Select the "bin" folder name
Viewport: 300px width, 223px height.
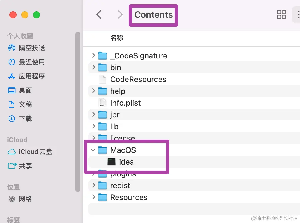116,68
